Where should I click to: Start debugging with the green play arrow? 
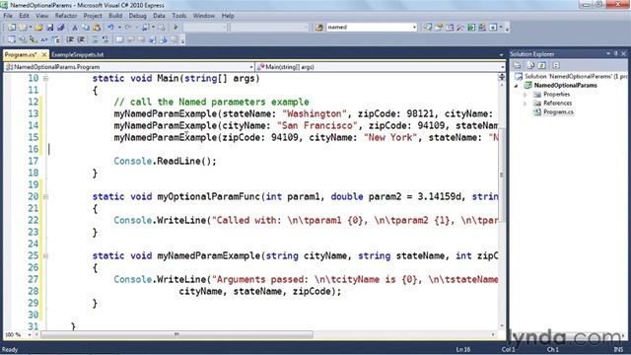coord(175,28)
